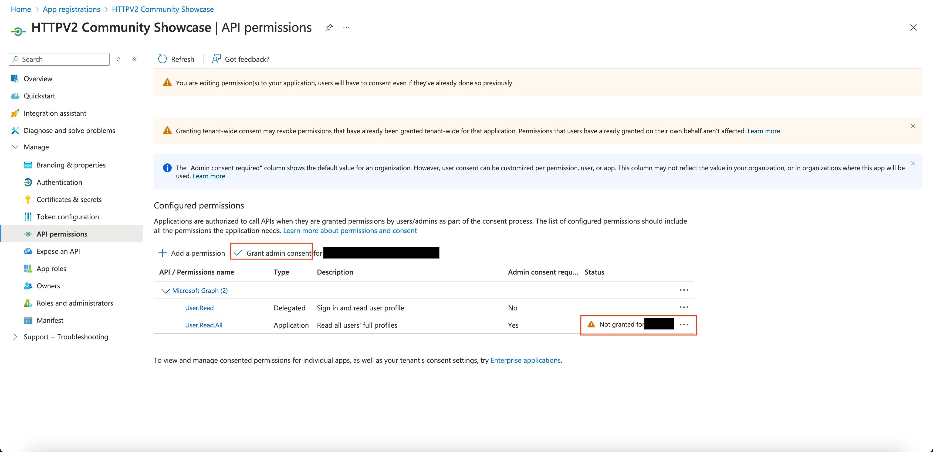Click Learn more in tenant-wide consent warning
Image resolution: width=933 pixels, height=452 pixels.
coord(763,131)
